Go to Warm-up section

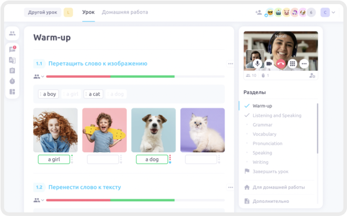tap(262, 106)
